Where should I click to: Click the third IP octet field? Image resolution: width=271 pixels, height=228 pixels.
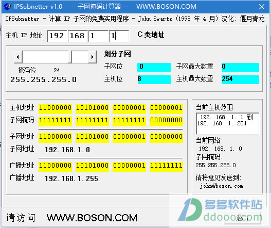(98, 36)
